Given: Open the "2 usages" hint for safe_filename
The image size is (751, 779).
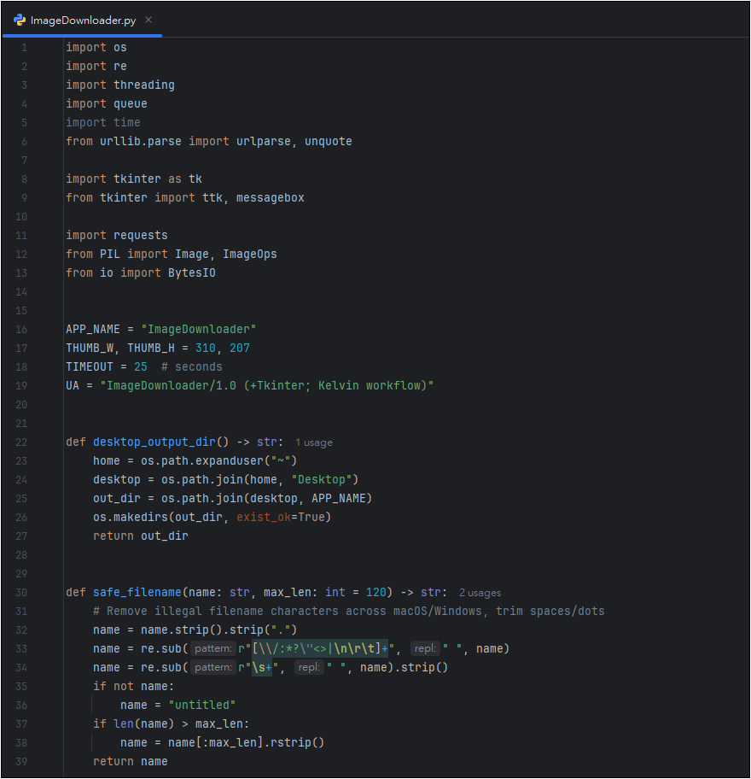Looking at the screenshot, I should pyautogui.click(x=480, y=593).
